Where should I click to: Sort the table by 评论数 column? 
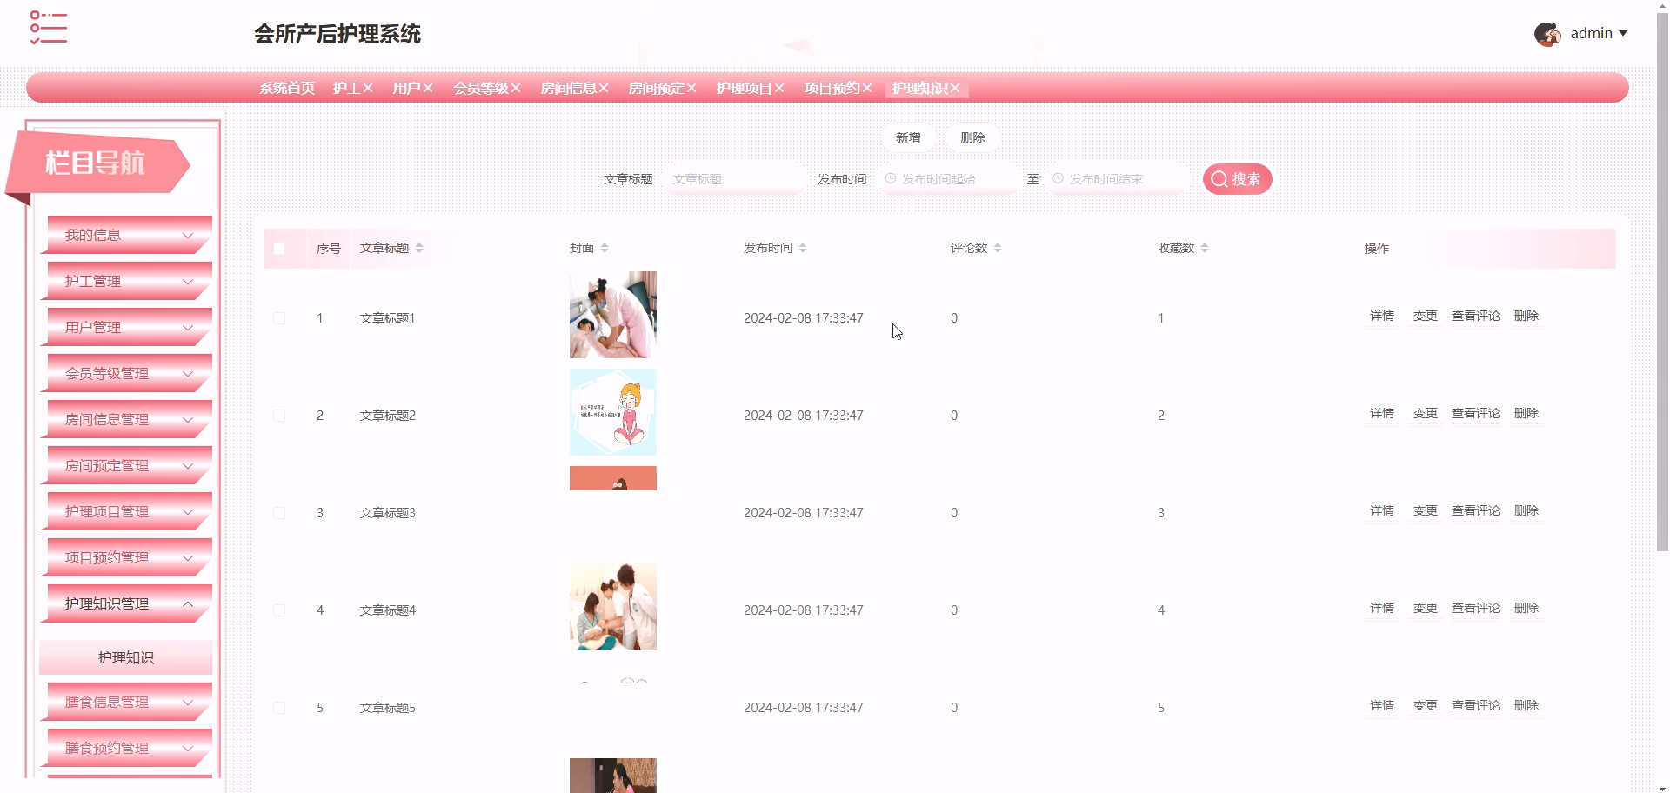pos(998,247)
